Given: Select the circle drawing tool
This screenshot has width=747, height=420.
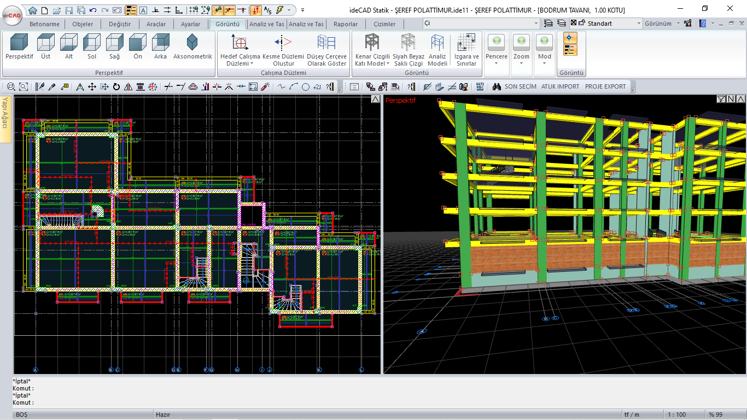Looking at the screenshot, I should click(306, 86).
